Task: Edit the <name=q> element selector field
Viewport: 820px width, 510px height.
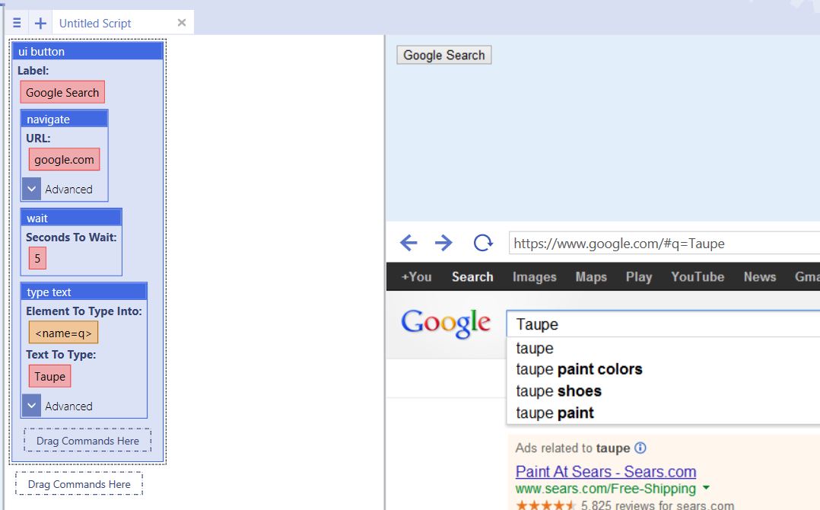Action: [63, 333]
